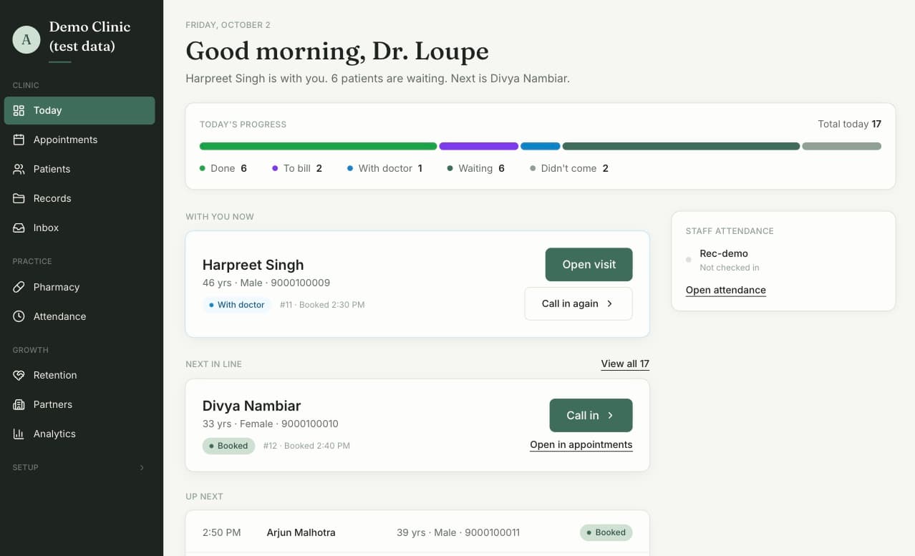This screenshot has width=915, height=556.
Task: Click the Open in appointments link
Action: click(581, 444)
